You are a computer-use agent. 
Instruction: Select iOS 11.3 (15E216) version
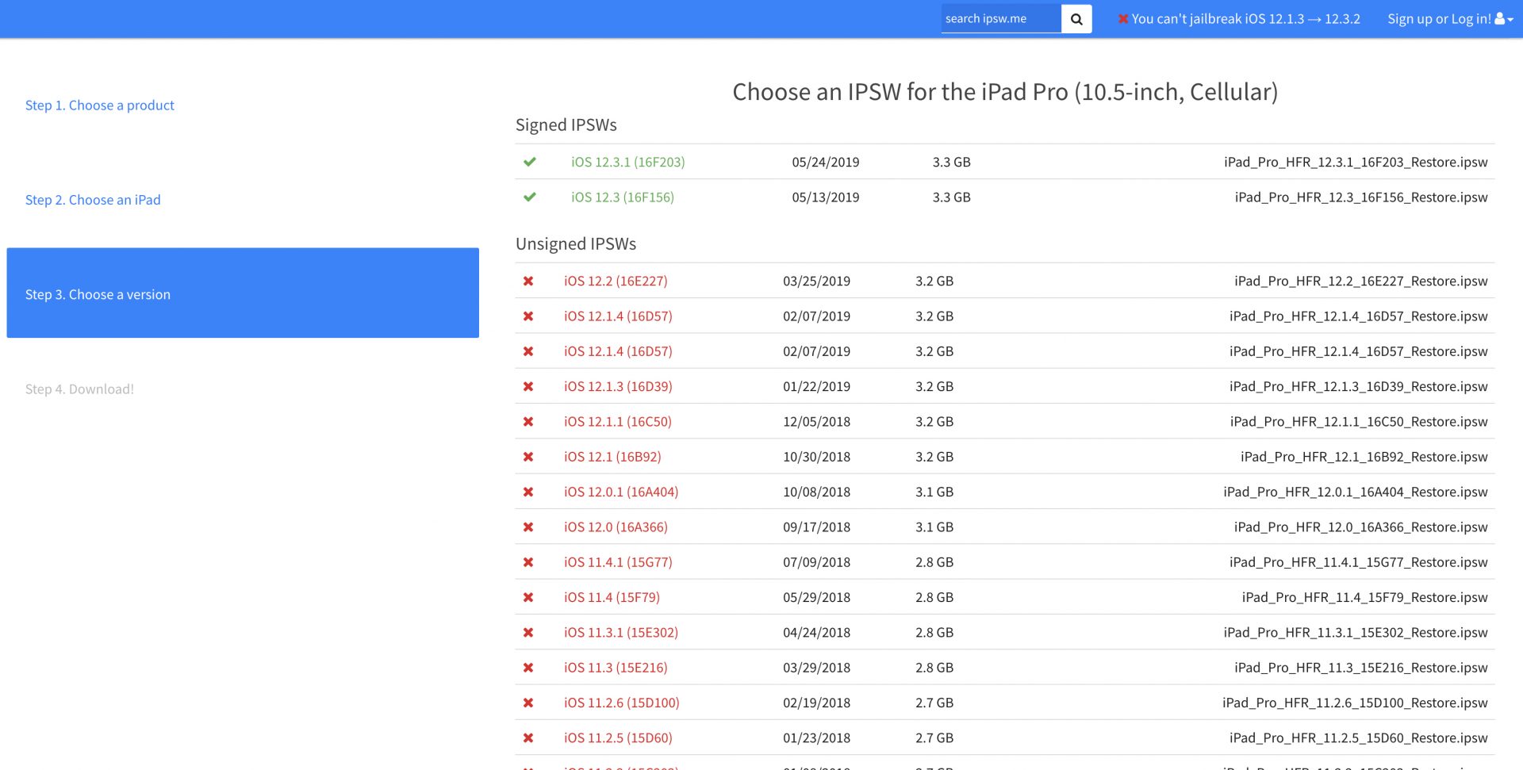616,668
